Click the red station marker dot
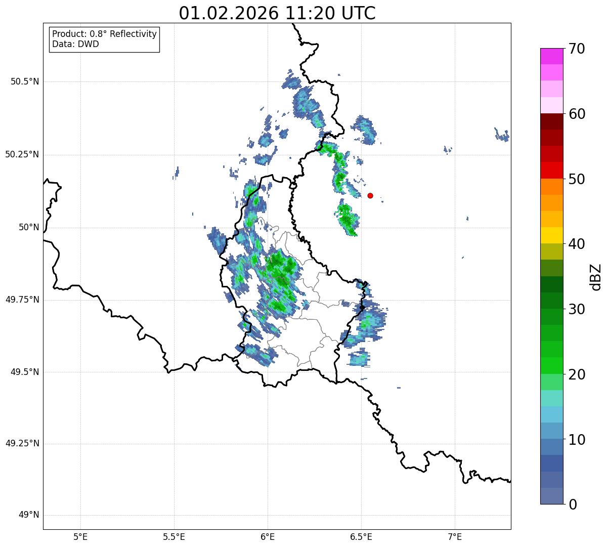608x547 pixels. pyautogui.click(x=370, y=195)
